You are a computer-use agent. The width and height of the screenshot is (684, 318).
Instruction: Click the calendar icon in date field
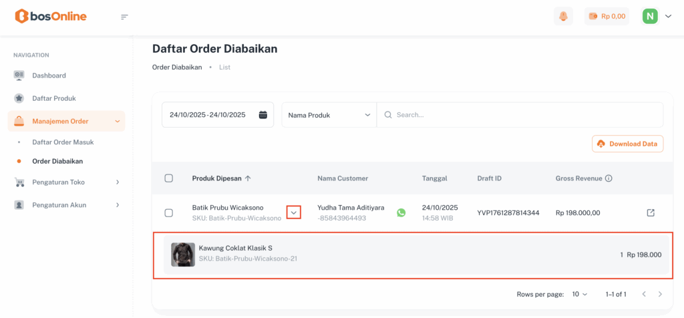click(263, 115)
